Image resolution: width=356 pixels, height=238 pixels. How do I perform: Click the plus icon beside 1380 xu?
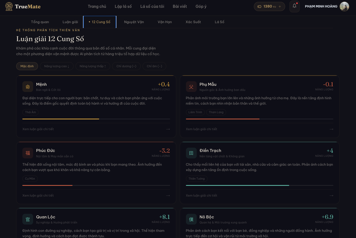coord(280,6)
